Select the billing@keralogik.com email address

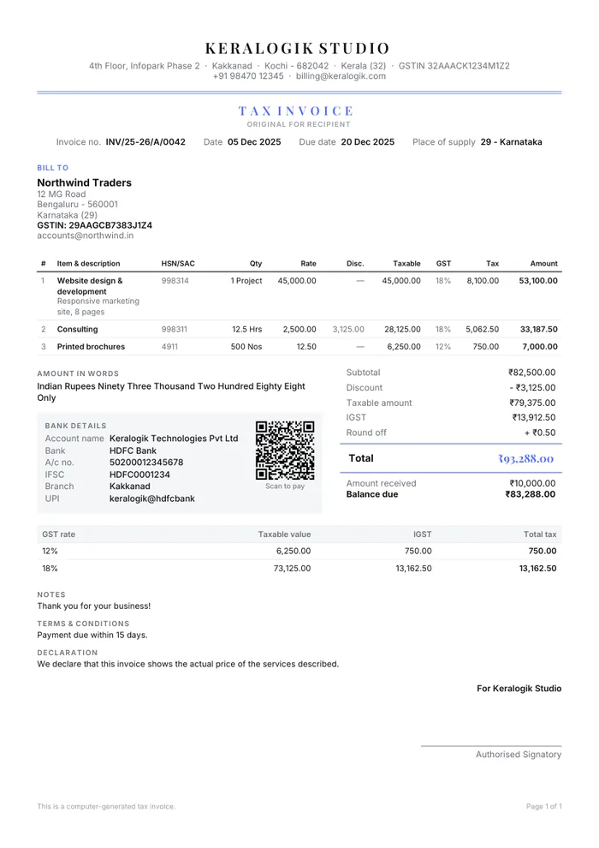click(341, 76)
